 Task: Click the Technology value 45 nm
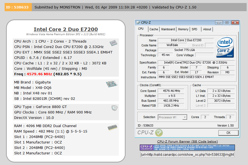(165, 55)
